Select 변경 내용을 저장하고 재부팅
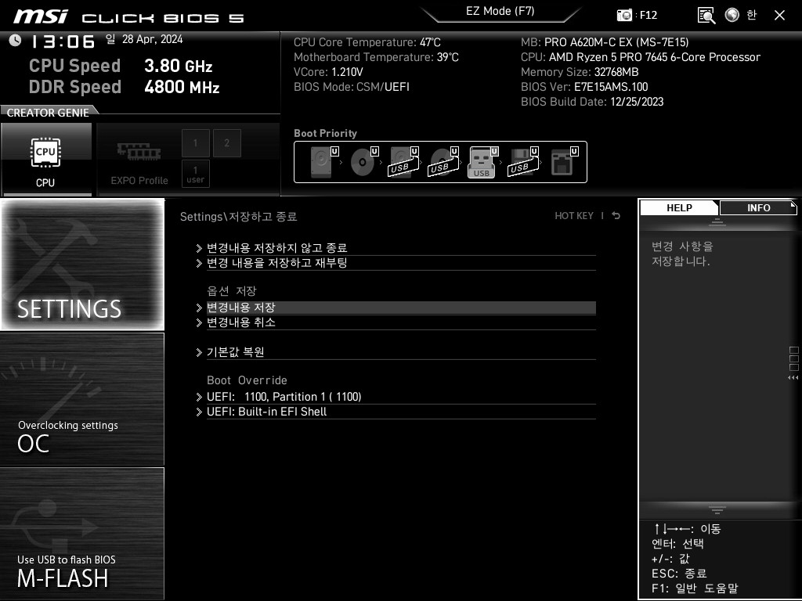The height and width of the screenshot is (601, 802). [x=276, y=263]
